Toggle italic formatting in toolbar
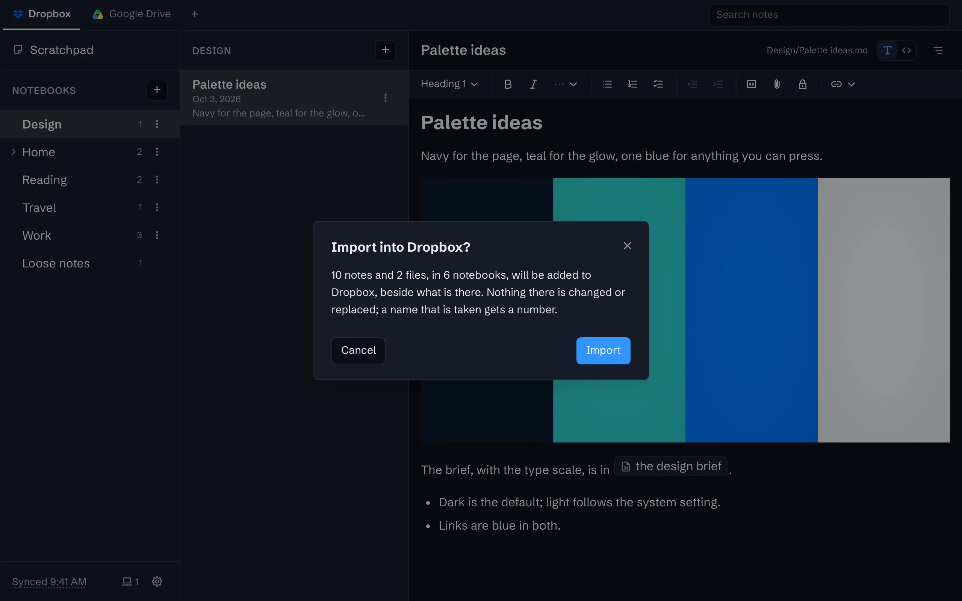Screen dimensions: 962x601 coord(534,84)
